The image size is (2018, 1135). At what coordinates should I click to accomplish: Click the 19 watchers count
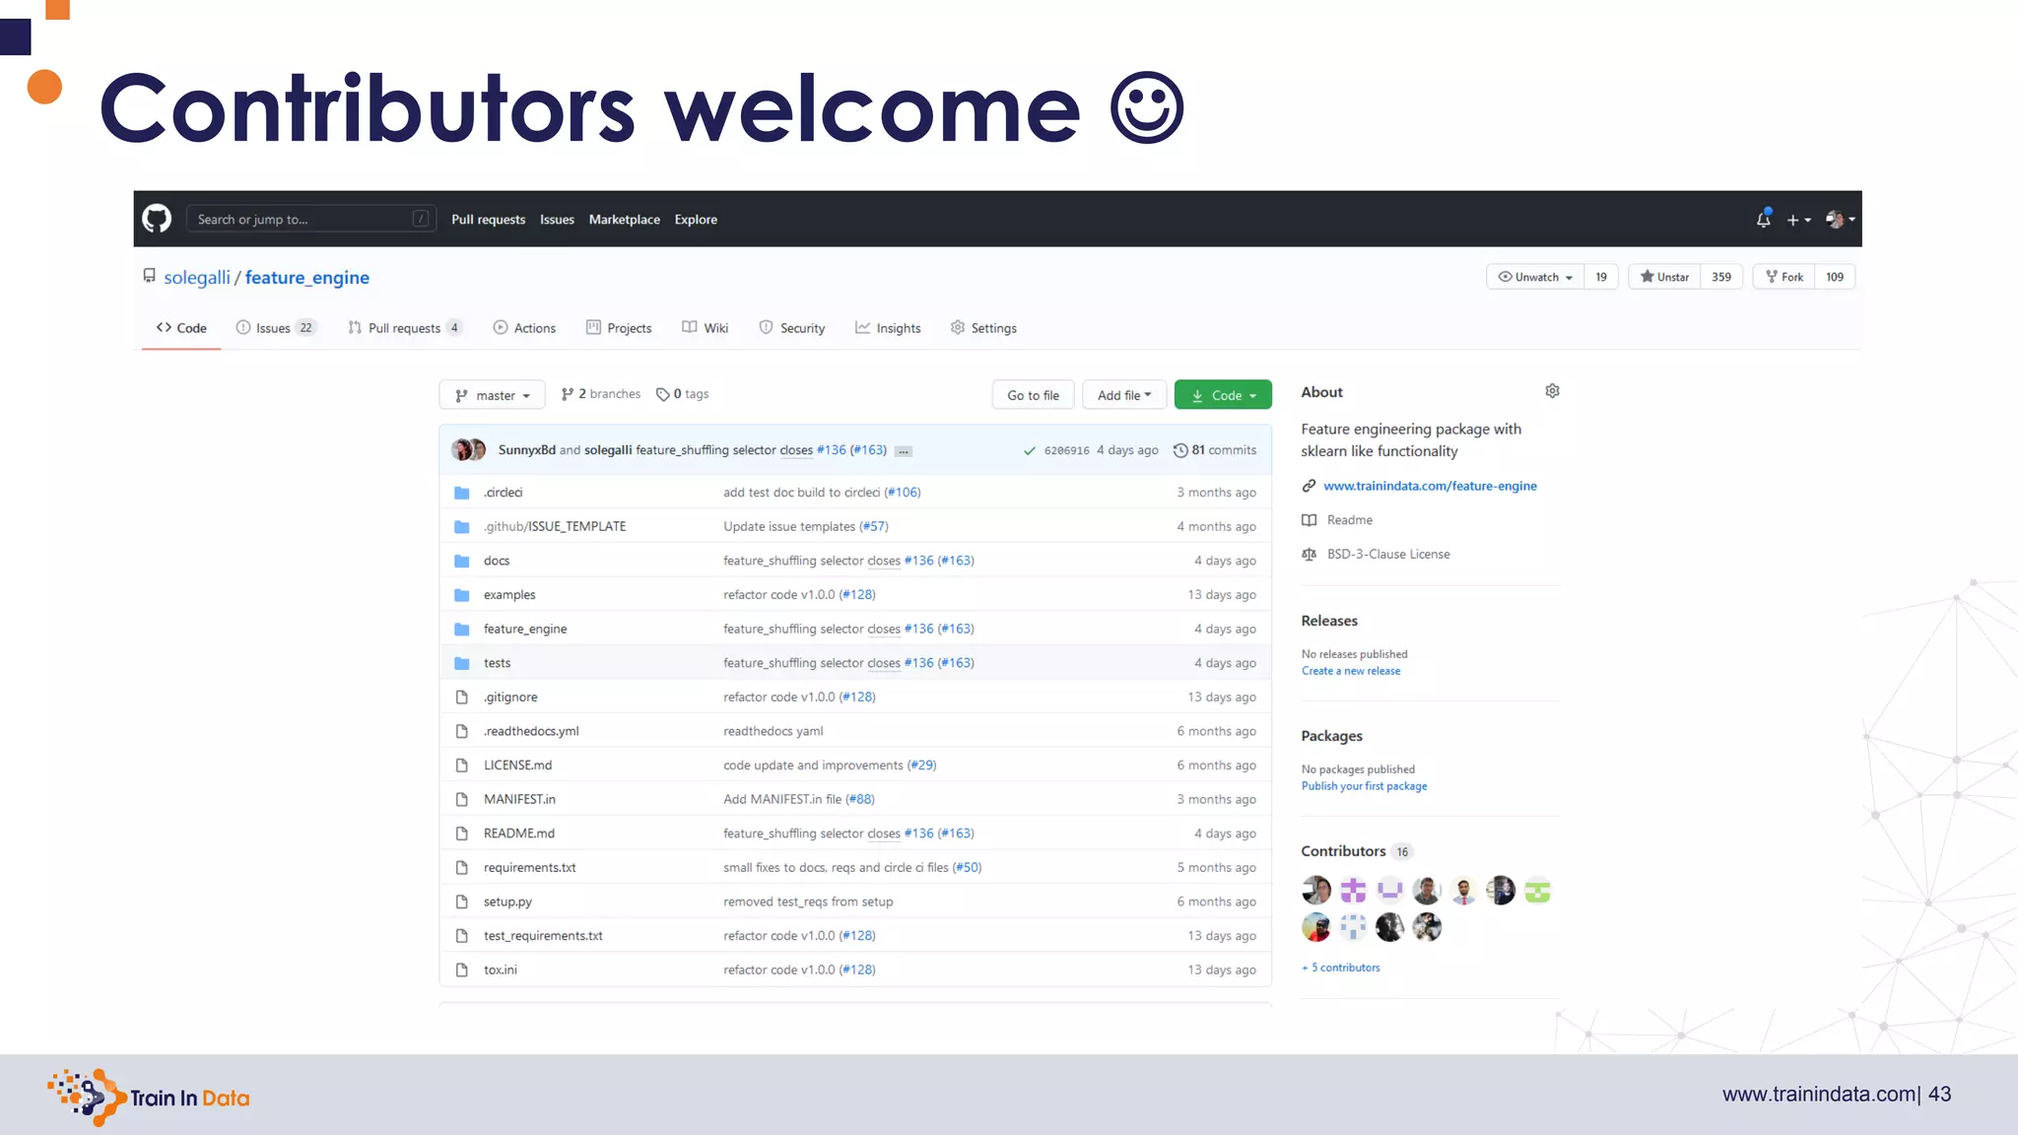(1601, 277)
